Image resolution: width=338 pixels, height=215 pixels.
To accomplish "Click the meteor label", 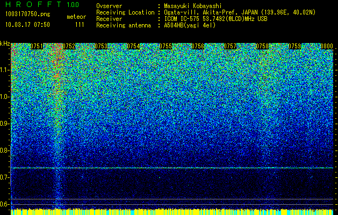I will pos(76,17).
